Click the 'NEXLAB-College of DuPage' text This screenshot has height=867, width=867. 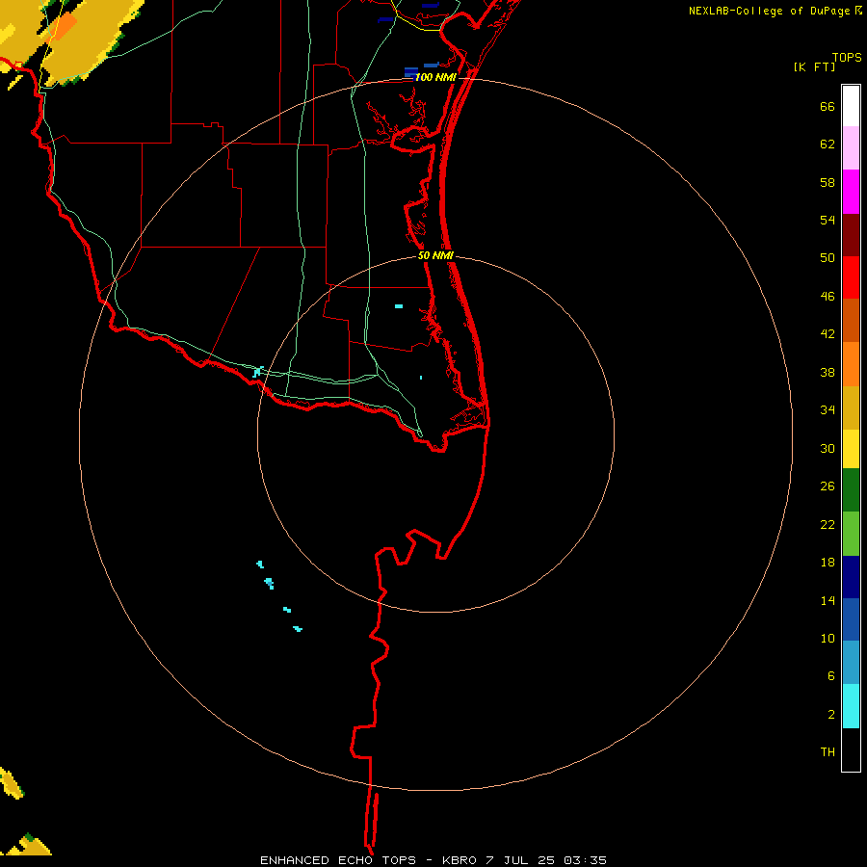point(769,11)
